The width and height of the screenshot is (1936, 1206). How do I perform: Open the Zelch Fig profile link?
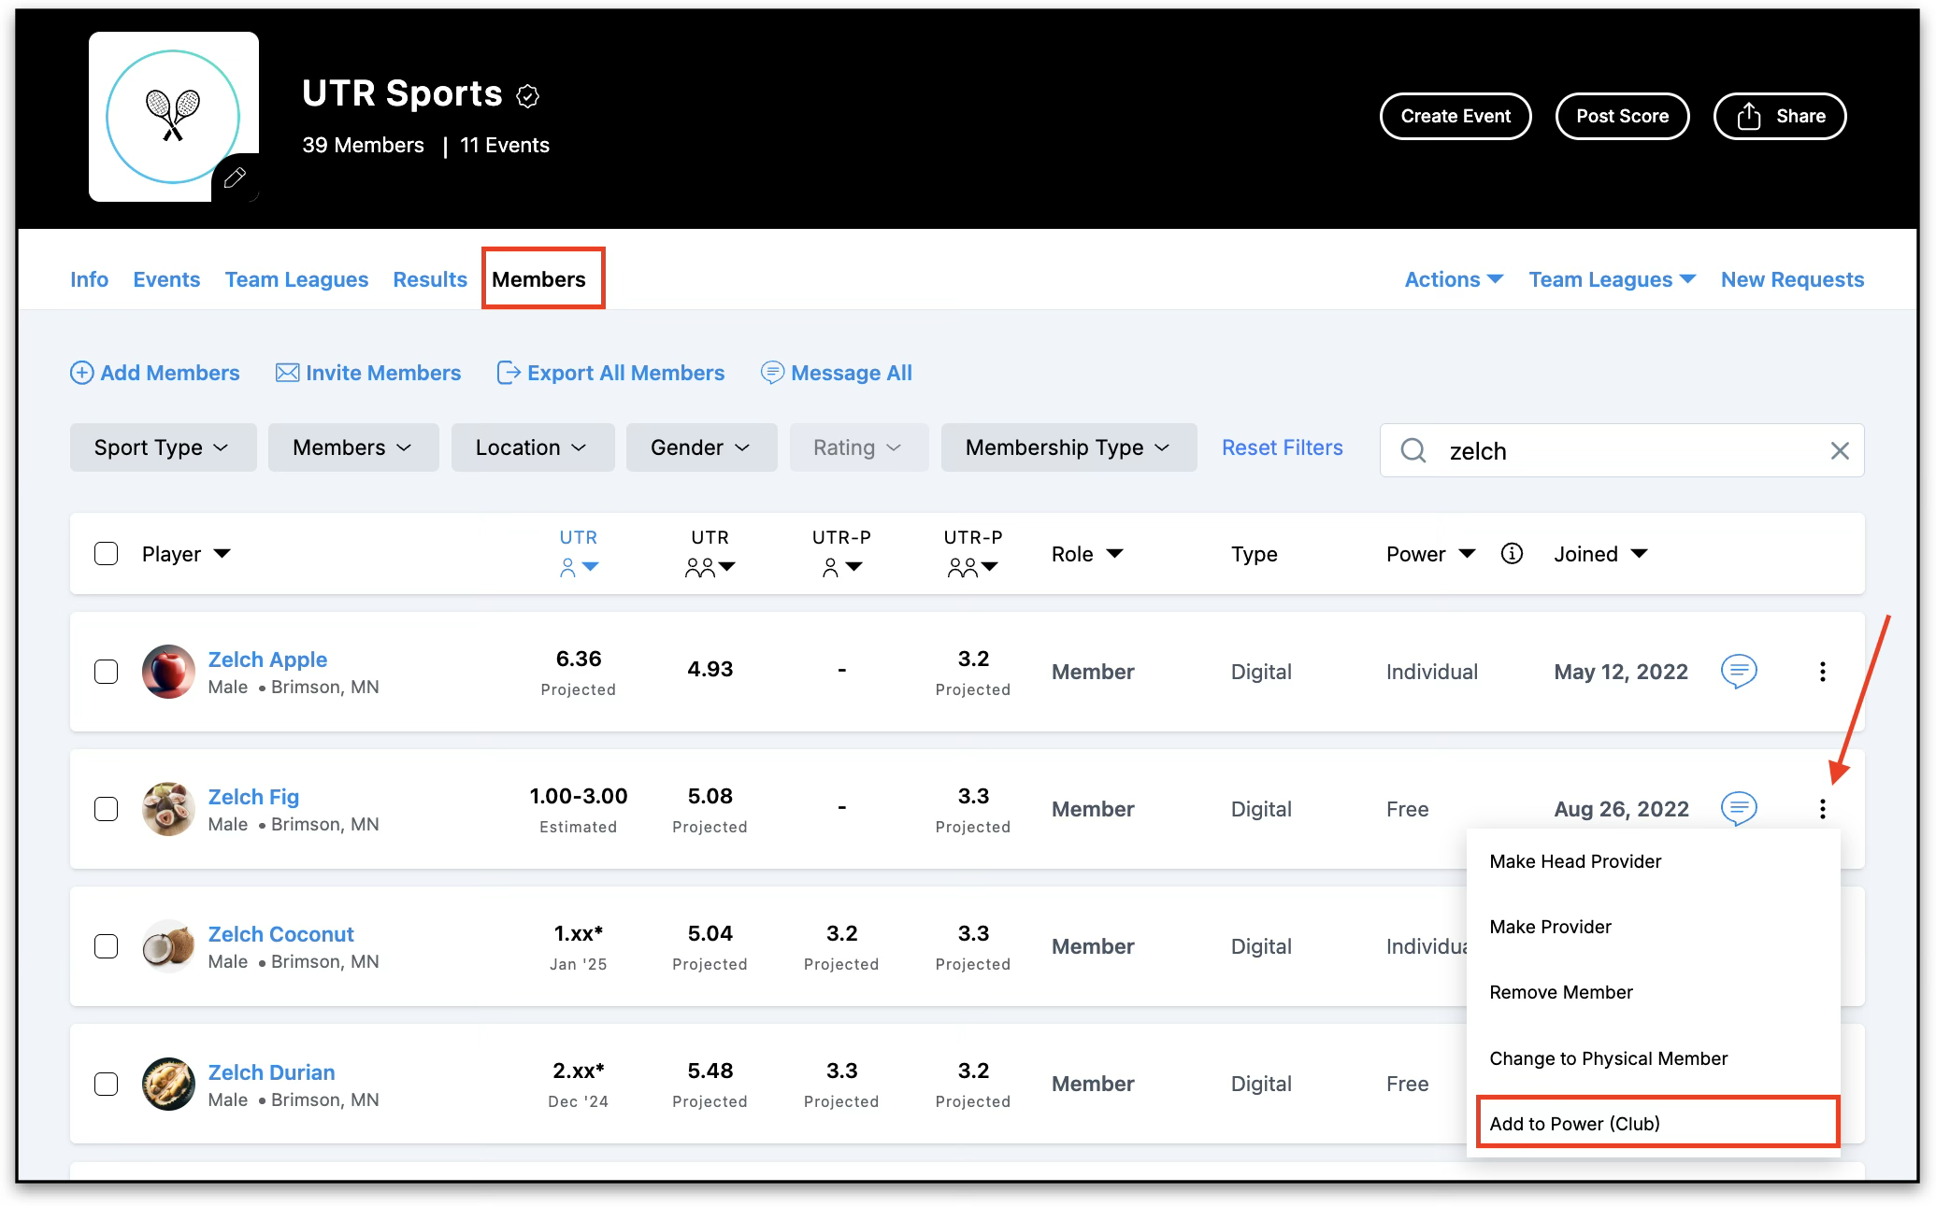pos(253,797)
